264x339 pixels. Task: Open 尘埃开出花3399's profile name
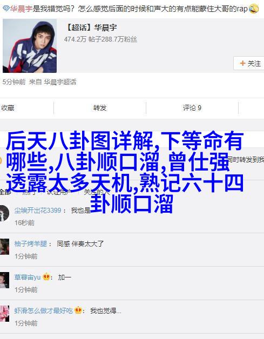(x=38, y=210)
